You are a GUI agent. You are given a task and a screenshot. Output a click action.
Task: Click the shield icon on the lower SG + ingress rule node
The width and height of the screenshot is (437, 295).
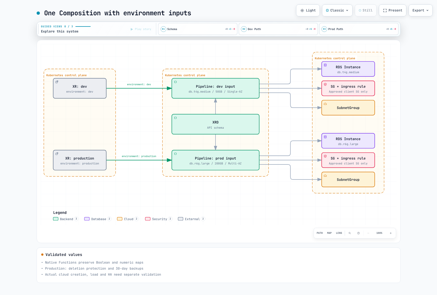[325, 156]
